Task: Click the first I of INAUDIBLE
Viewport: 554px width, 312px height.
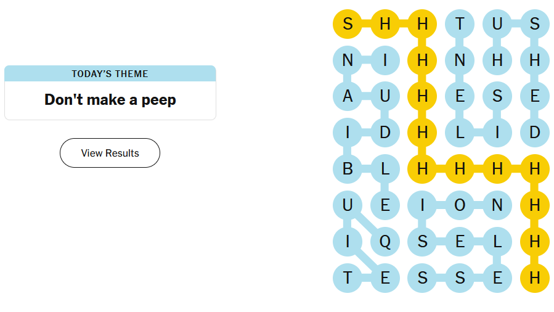Action: tap(385, 60)
